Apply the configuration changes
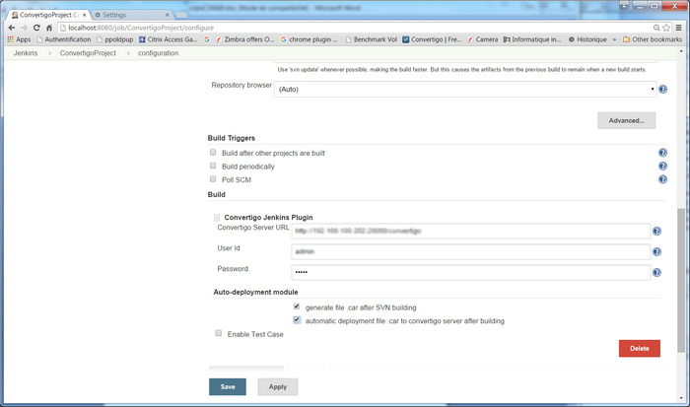The image size is (690, 407). click(278, 386)
